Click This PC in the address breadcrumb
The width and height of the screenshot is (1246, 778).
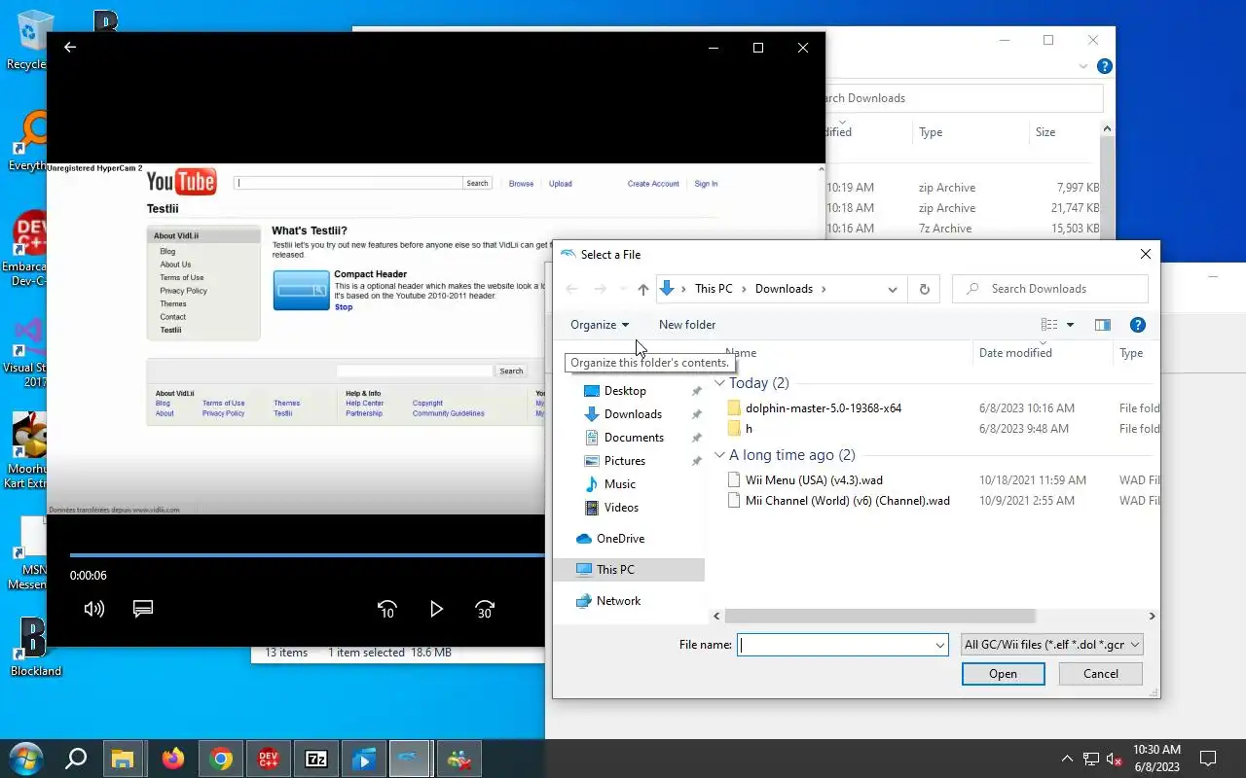pos(714,289)
